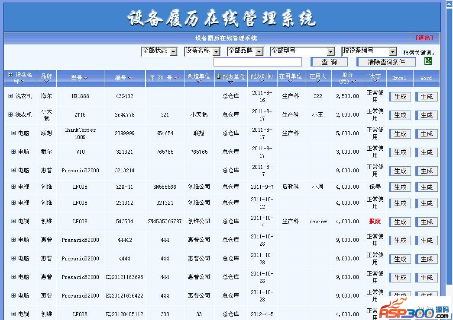Image resolution: width=453 pixels, height=320 pixels.
Task: Generate Excel for 小天鹅 ZT15 row
Action: [x=400, y=115]
